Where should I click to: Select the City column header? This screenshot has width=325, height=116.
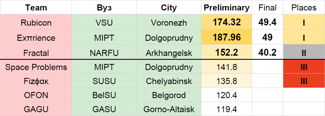(x=169, y=8)
